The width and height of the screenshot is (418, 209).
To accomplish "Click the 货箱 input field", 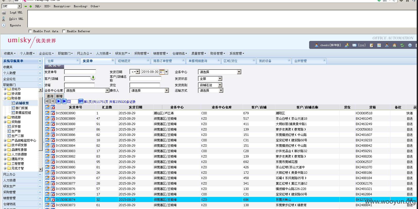I will tap(80, 85).
